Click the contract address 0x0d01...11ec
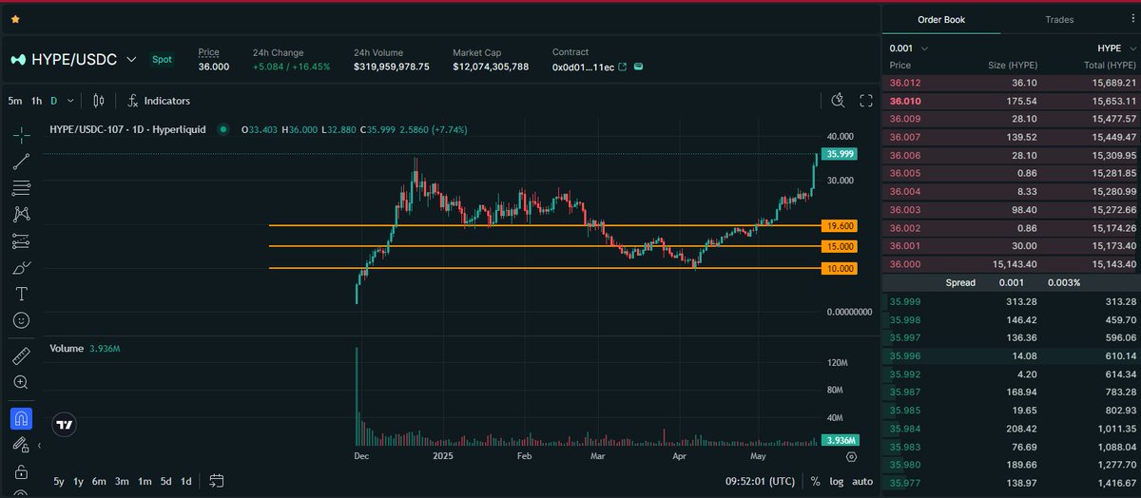1141x498 pixels. pos(583,67)
